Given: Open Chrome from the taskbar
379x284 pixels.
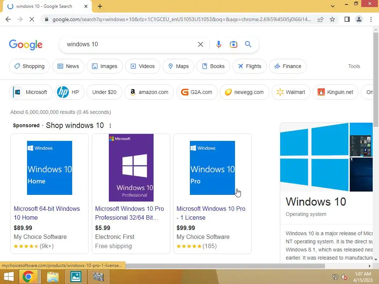Looking at the screenshot, I should 28,277.
